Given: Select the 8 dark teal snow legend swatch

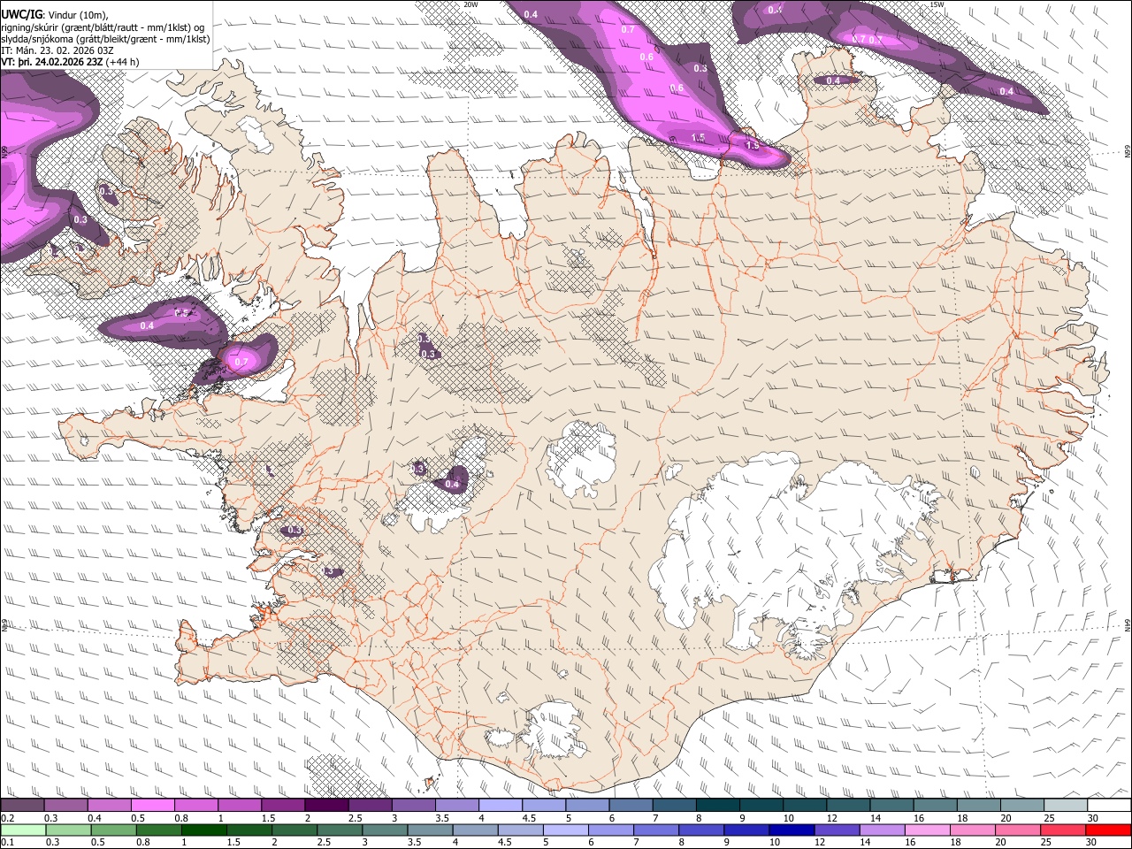Looking at the screenshot, I should 718,806.
